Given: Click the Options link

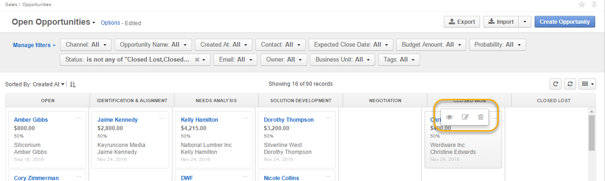Looking at the screenshot, I should coord(110,23).
